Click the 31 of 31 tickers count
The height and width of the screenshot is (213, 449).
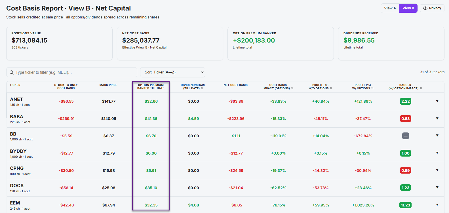coord(432,72)
